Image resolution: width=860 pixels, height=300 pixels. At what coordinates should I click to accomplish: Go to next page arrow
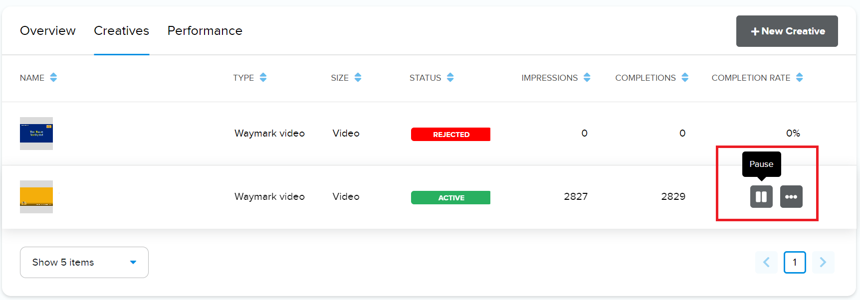pos(823,262)
